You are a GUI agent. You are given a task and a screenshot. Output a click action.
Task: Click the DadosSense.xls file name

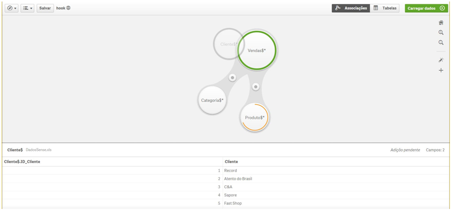pos(39,150)
